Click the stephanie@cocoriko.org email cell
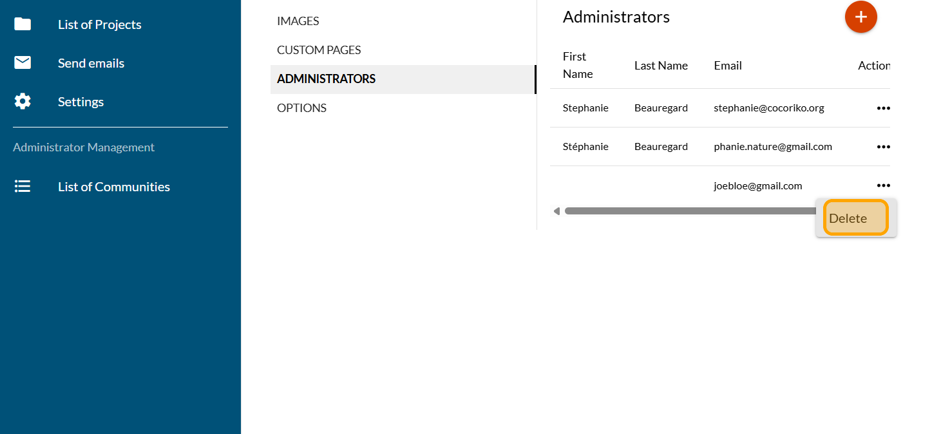This screenshot has height=434, width=932. coord(769,108)
